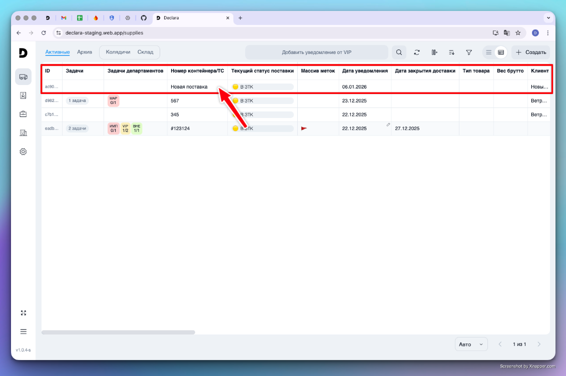Open the briefcase icon in sidebar
Viewport: 566px width, 376px height.
(23, 114)
